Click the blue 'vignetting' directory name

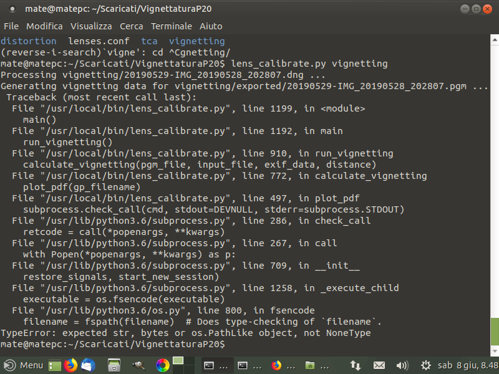click(x=196, y=41)
